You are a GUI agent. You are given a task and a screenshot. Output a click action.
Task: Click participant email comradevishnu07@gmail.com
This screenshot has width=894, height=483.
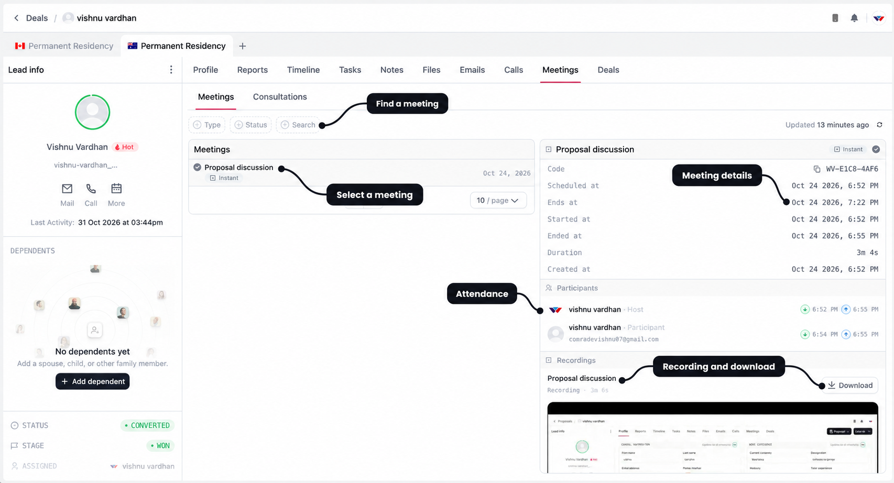click(614, 339)
